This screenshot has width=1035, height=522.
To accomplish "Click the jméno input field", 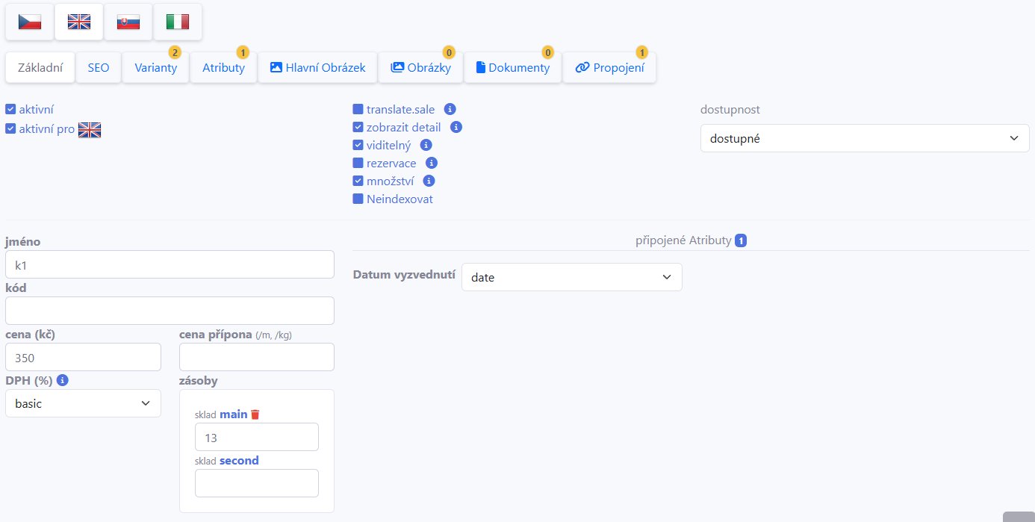I will point(170,264).
